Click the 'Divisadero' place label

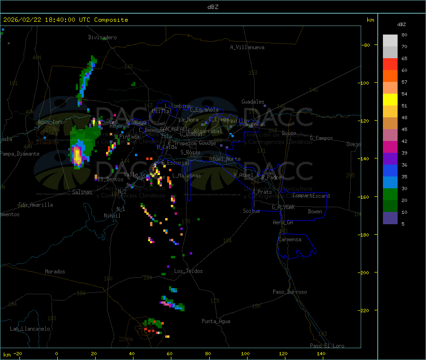pos(102,37)
